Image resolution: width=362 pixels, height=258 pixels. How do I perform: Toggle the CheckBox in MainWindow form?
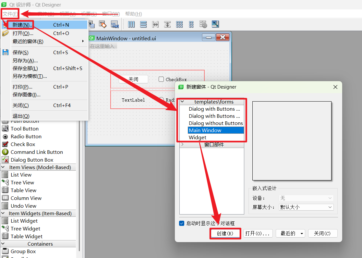coord(161,79)
